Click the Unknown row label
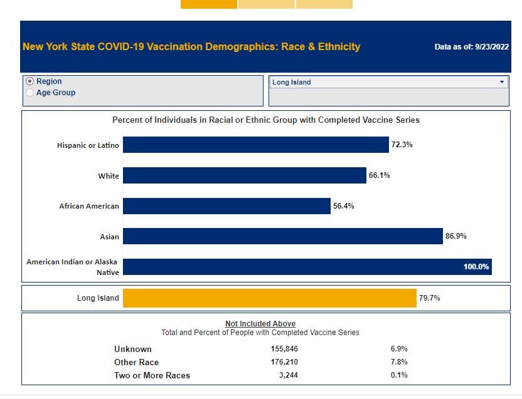Viewport: 522px width, 399px height. point(133,349)
